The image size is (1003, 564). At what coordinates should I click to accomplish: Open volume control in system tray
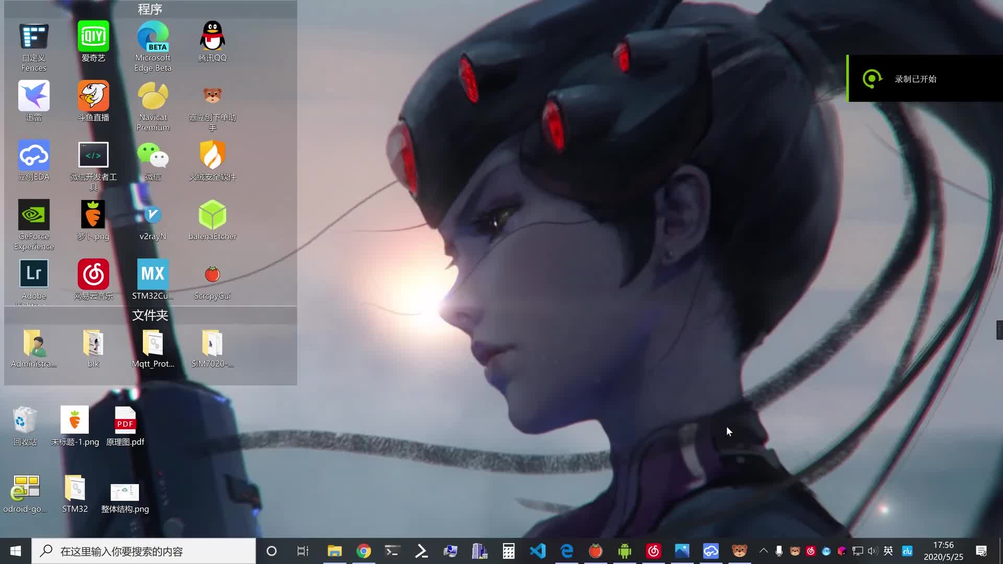tap(872, 551)
